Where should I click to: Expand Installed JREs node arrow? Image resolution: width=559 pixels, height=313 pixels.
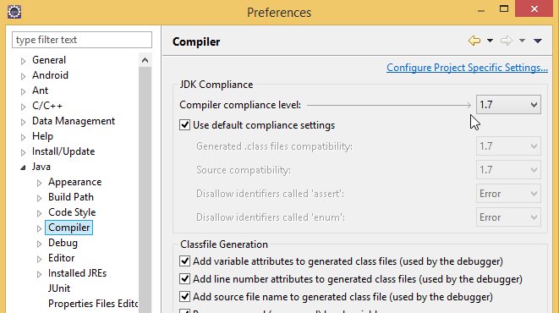[39, 274]
